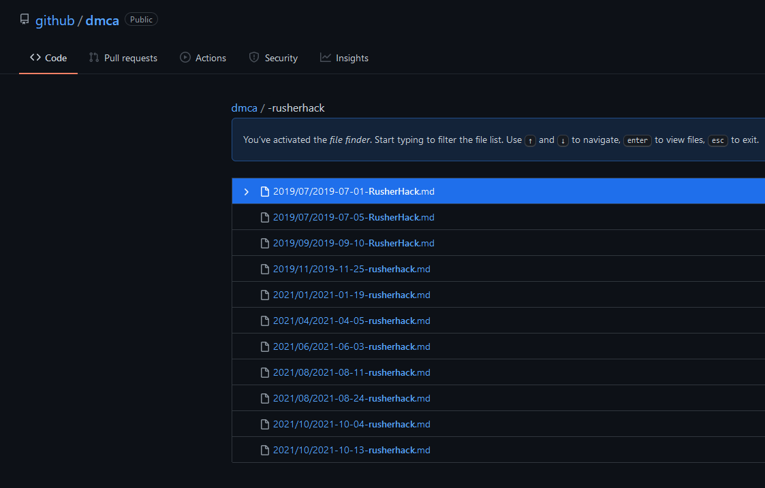Click the italic "file finder" text
Viewport: 765px width, 488px height.
pyautogui.click(x=350, y=140)
